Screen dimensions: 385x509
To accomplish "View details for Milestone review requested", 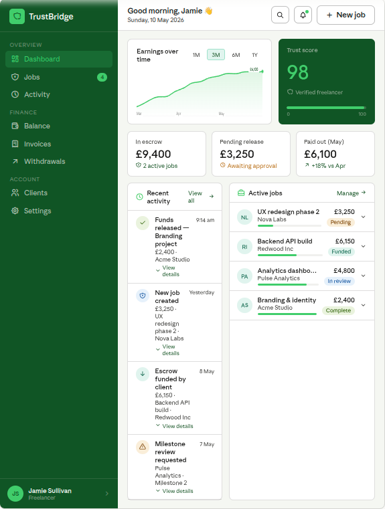I will [x=174, y=491].
